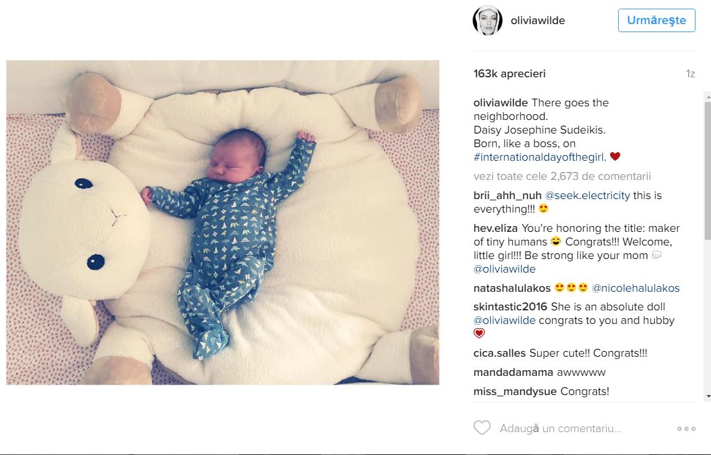711x455 pixels.
Task: Visit the natashalulakos commenter profile
Action: pos(512,287)
